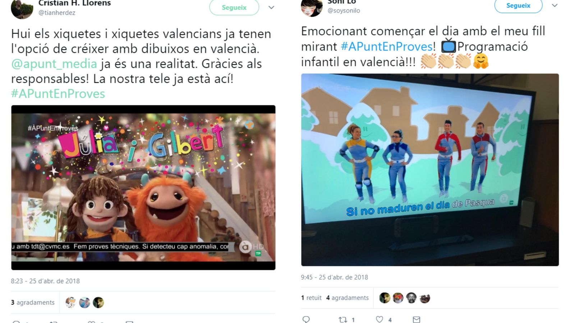Image resolution: width=575 pixels, height=323 pixels.
Task: Open the TV dancers photo in Soni Lo's tweet
Action: coord(430,170)
